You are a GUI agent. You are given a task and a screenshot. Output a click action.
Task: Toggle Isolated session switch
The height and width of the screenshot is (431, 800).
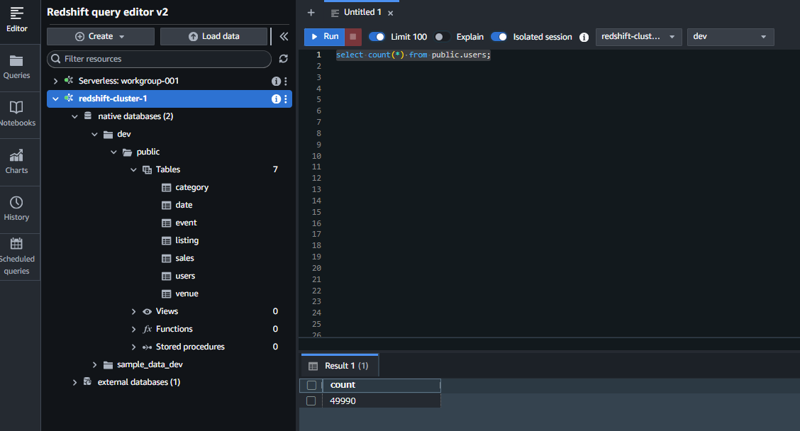pos(499,37)
